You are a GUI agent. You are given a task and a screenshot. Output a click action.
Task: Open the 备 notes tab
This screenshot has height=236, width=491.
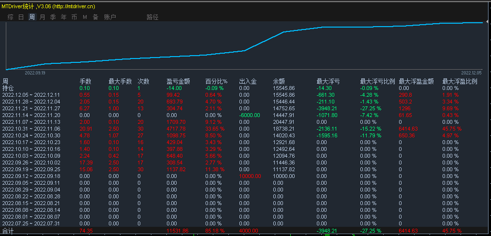[95, 17]
